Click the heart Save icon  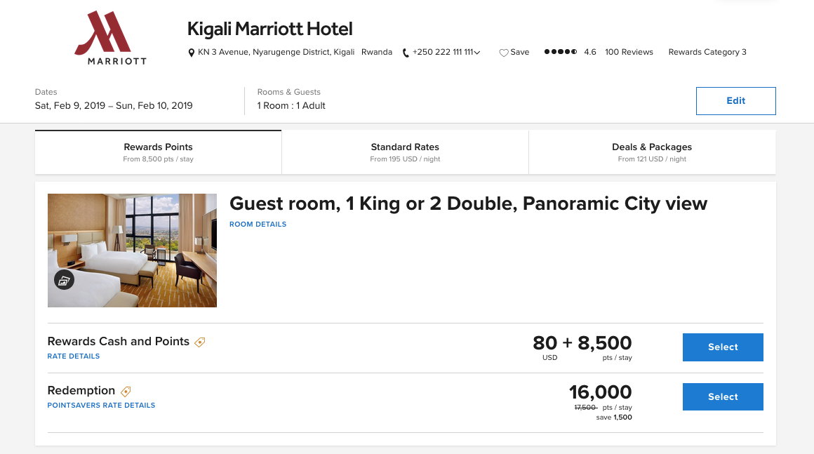pyautogui.click(x=503, y=53)
